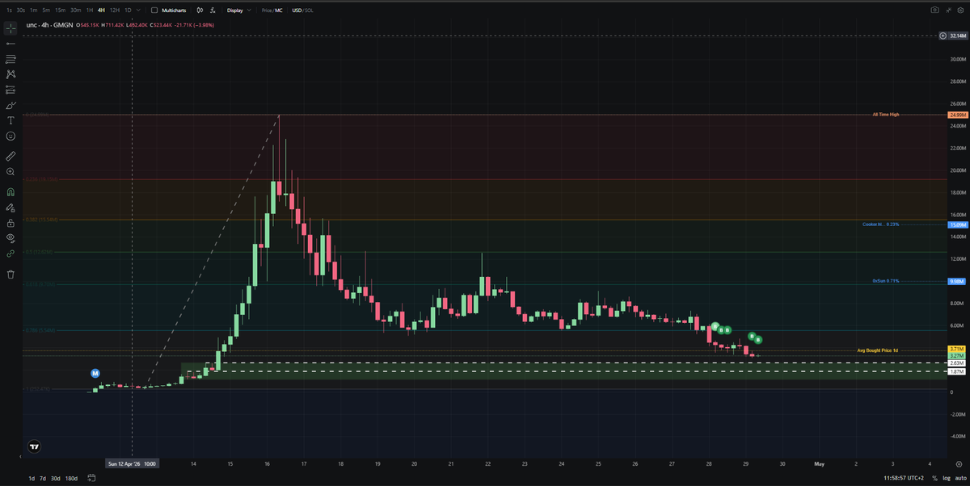Switch to MC market cap view
The image size is (970, 486).
[x=279, y=10]
